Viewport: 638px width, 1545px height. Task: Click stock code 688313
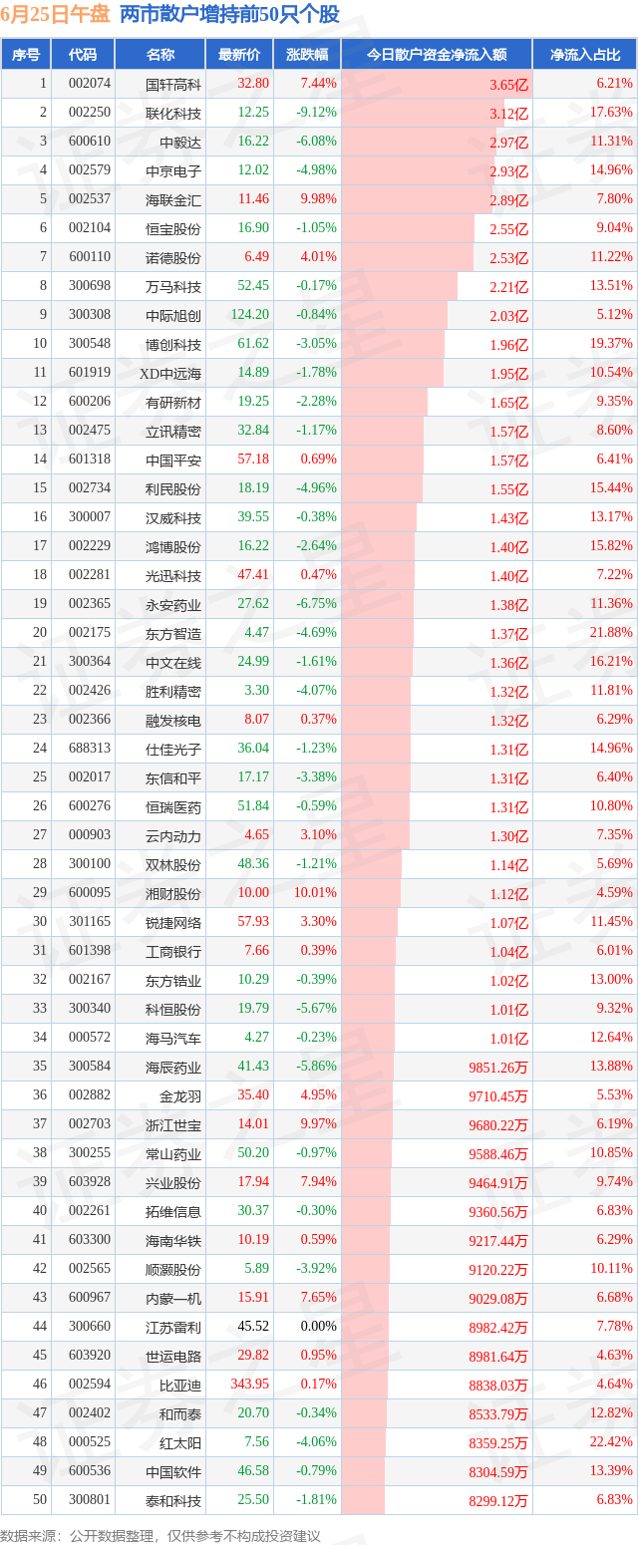coord(90,749)
